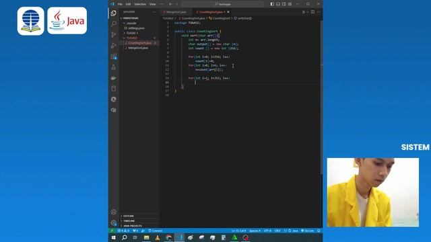Switch to the CountingSort.java tab

pos(211,12)
